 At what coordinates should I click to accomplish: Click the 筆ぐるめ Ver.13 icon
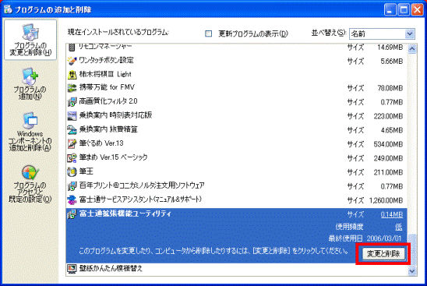[72, 144]
